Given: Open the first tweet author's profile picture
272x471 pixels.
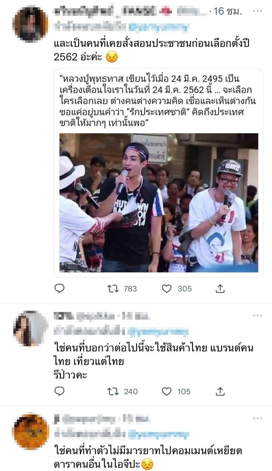Looking at the screenshot, I should click(31, 24).
